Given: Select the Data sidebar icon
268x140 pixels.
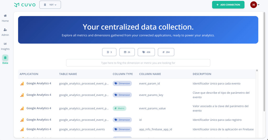Looking at the screenshot, I should [5, 58].
